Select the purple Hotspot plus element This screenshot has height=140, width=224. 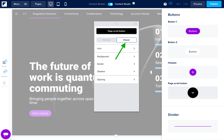[193, 72]
